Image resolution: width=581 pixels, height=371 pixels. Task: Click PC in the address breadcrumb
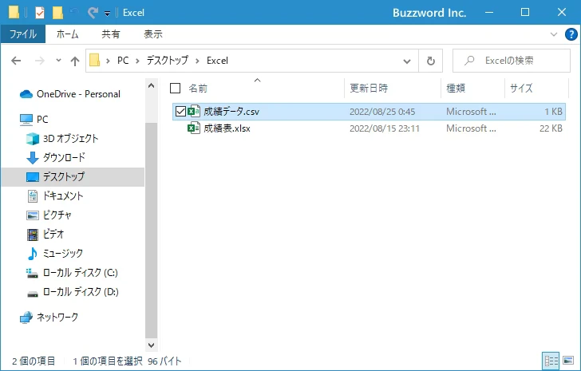[123, 61]
